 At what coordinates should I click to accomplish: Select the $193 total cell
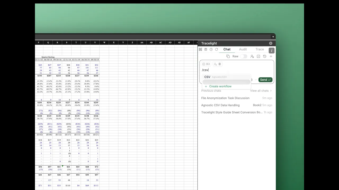point(39,76)
